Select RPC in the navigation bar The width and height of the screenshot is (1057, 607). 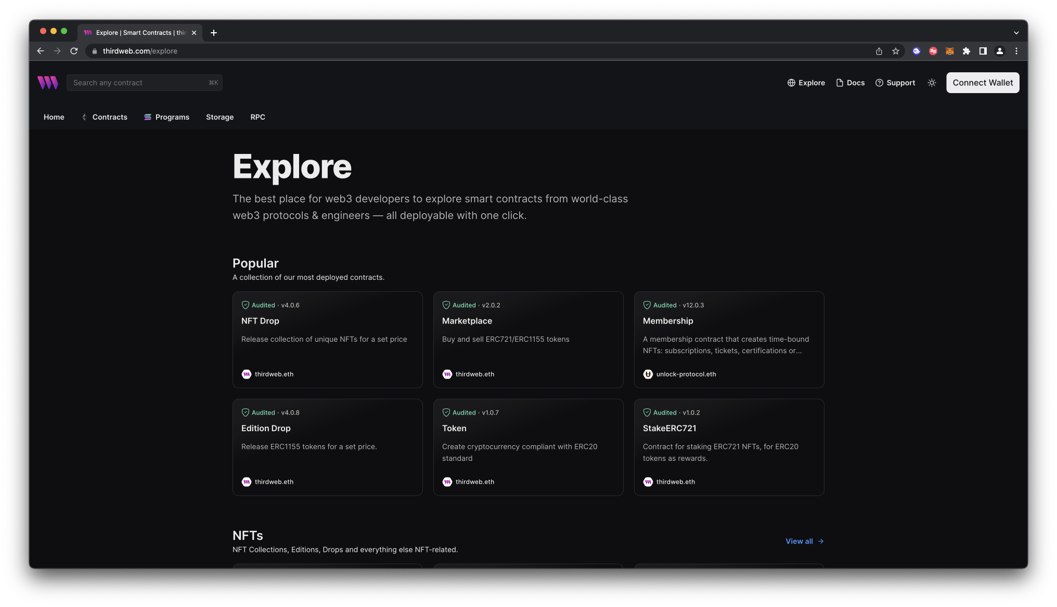pos(257,117)
